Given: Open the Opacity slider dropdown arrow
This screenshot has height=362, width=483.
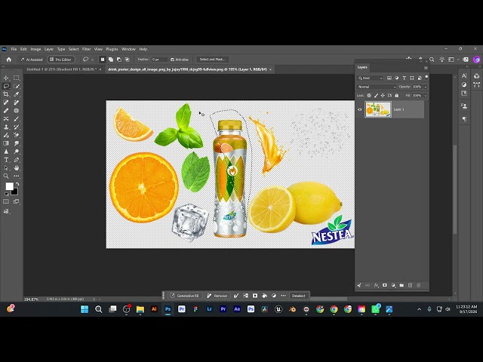Looking at the screenshot, I should coord(426,87).
